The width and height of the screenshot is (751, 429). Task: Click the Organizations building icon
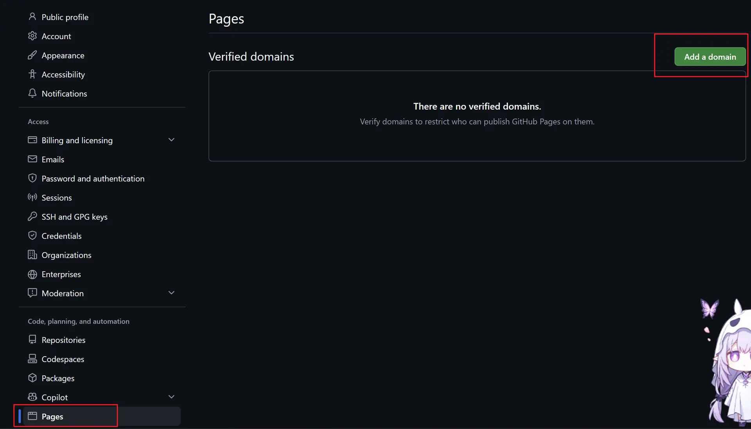[32, 255]
